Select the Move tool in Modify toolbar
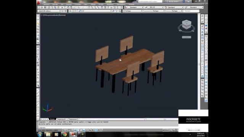244x137 pixels. pos(202,41)
